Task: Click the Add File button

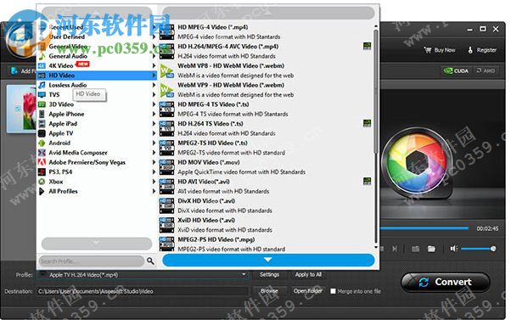Action: [x=22, y=71]
